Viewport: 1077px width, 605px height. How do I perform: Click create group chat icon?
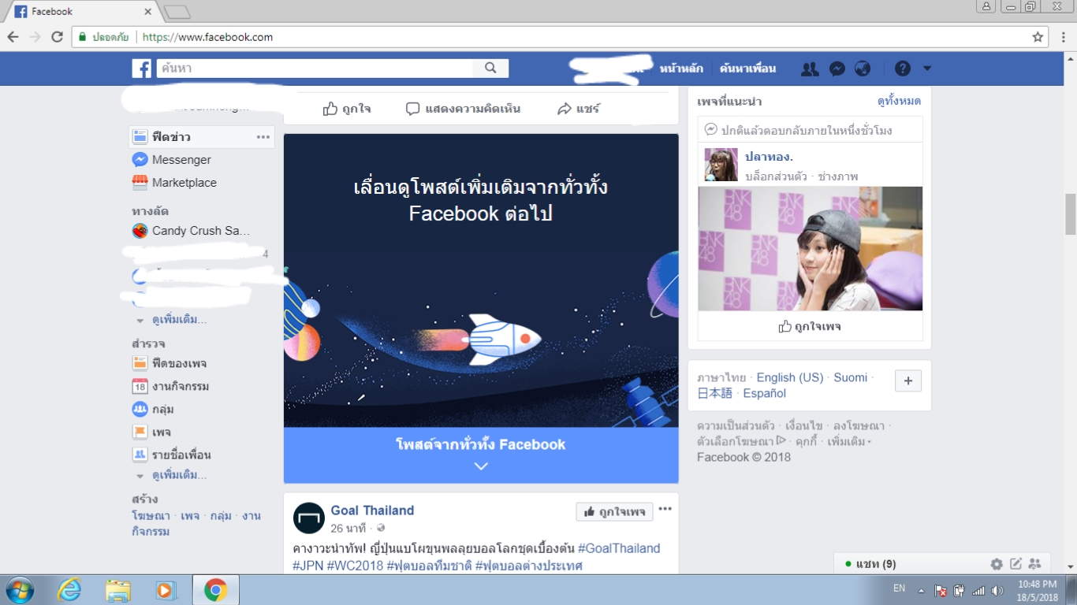tap(1035, 564)
